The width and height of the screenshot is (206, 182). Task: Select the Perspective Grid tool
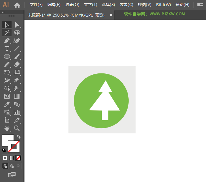point(17,88)
